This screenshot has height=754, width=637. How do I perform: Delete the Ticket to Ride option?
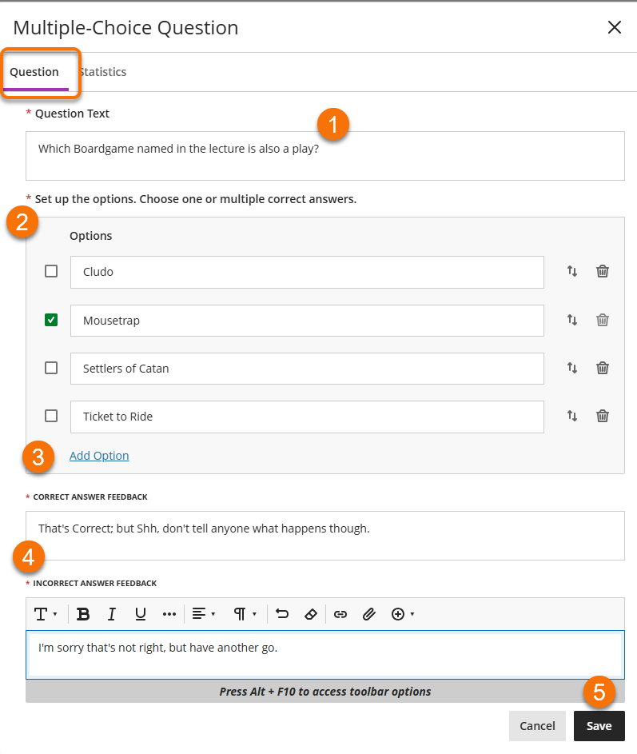click(602, 416)
